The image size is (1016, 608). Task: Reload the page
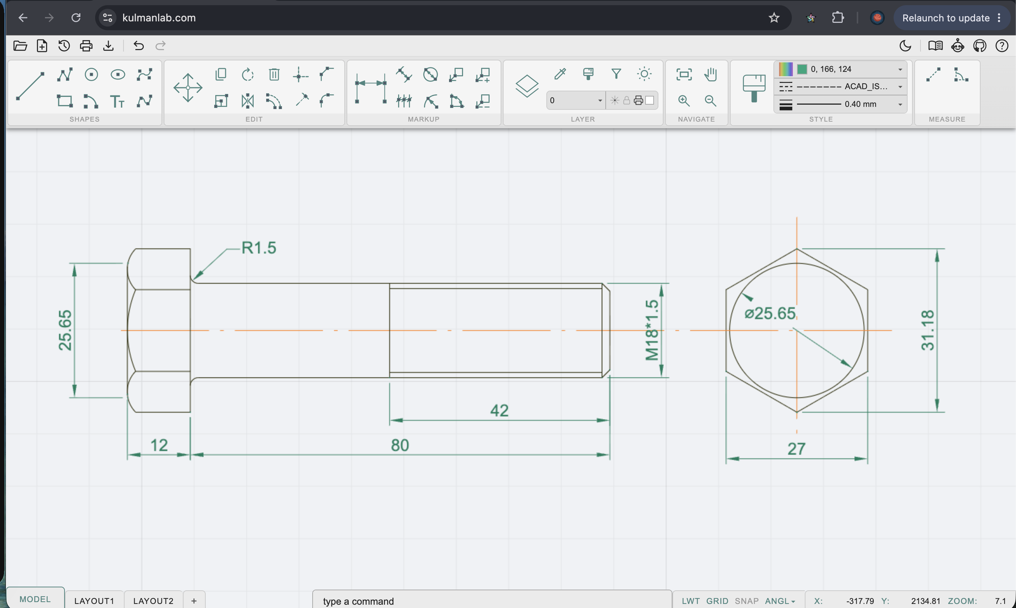(x=76, y=18)
